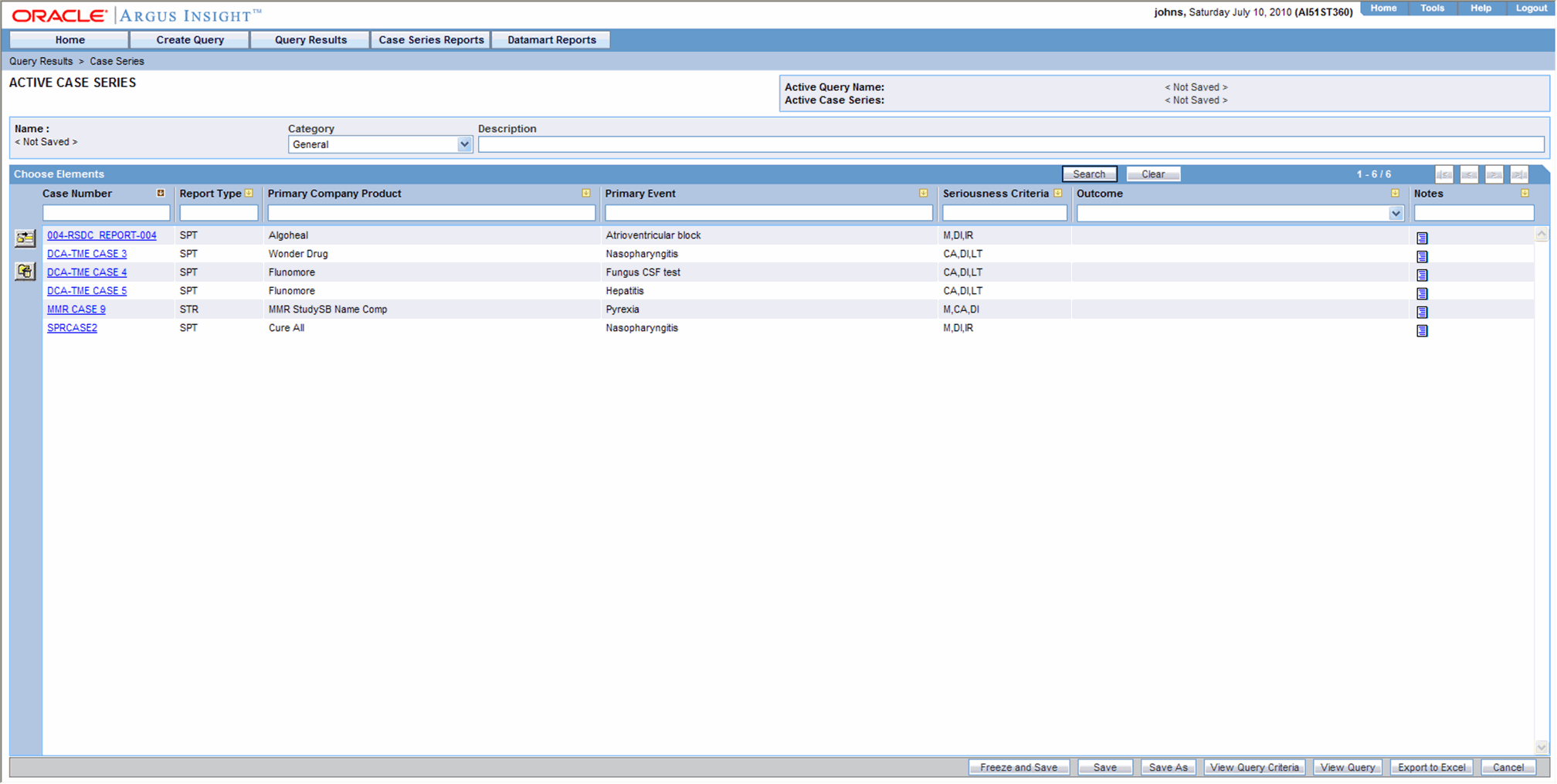Open notes icon for MMR CASE 9
This screenshot has width=1557, height=784.
pyautogui.click(x=1422, y=312)
